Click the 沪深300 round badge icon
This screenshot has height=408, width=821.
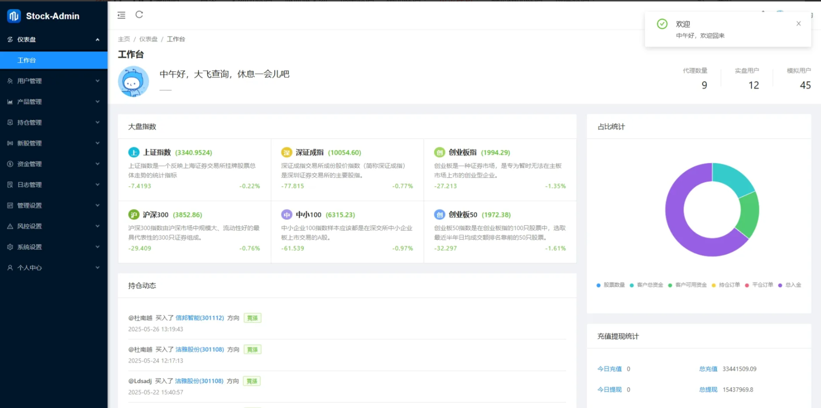134,215
